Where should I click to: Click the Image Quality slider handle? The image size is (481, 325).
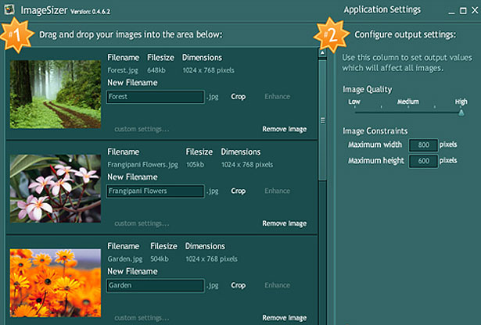coord(461,112)
